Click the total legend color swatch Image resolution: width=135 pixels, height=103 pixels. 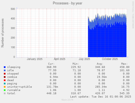[5, 93]
